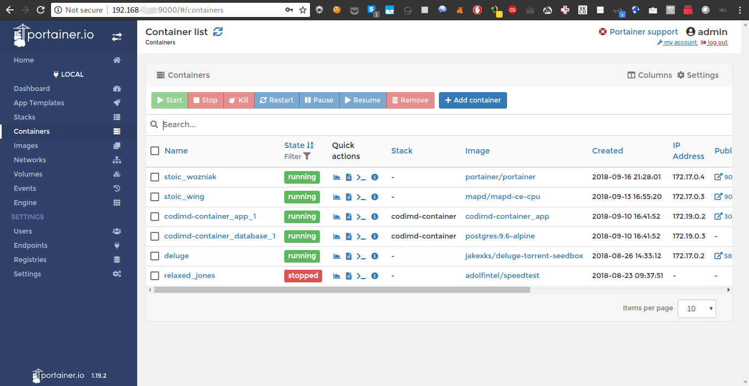This screenshot has width=749, height=386.
Task: Open the table Settings menu
Action: pyautogui.click(x=697, y=75)
